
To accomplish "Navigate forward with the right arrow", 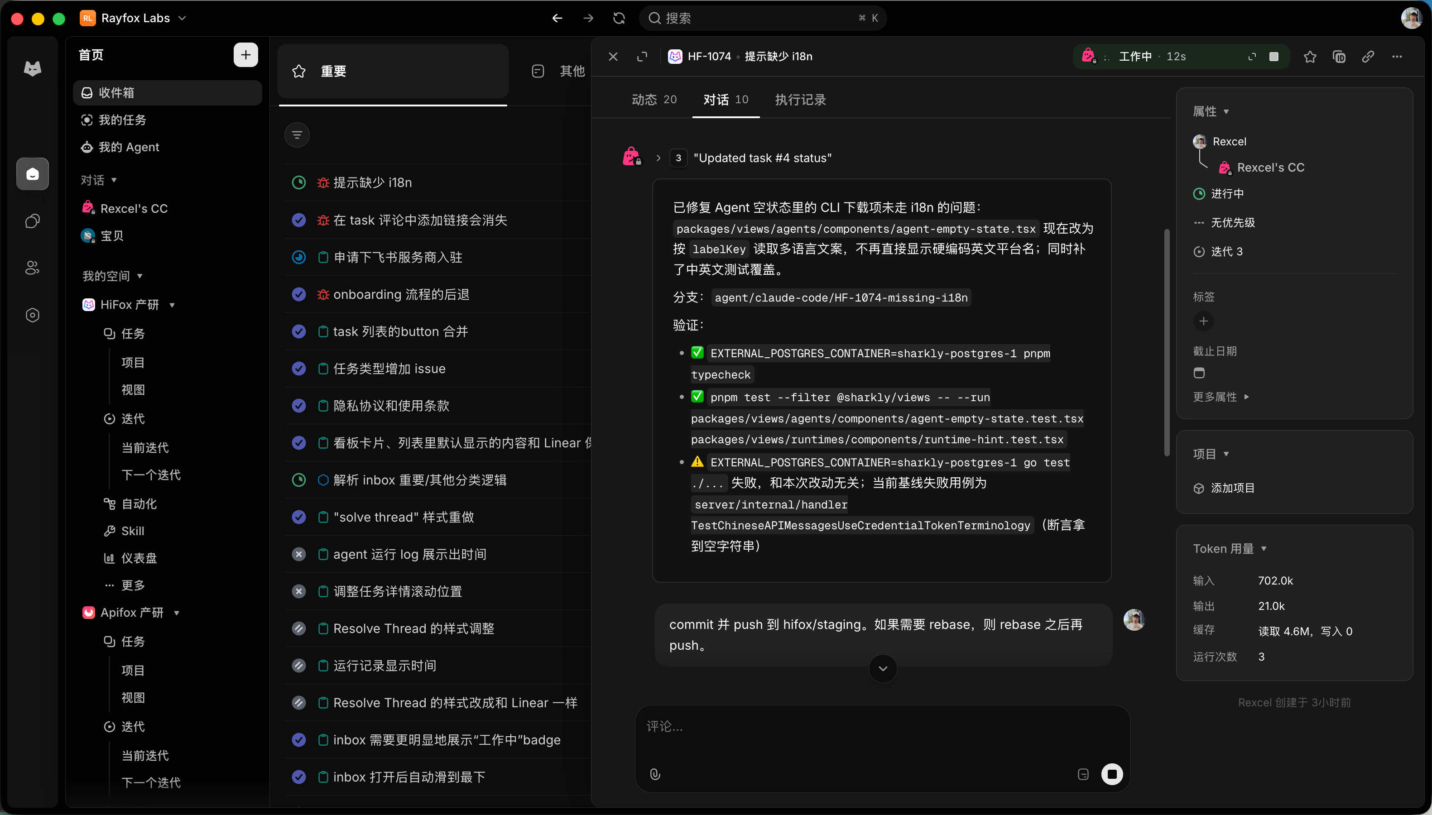I will 588,19.
